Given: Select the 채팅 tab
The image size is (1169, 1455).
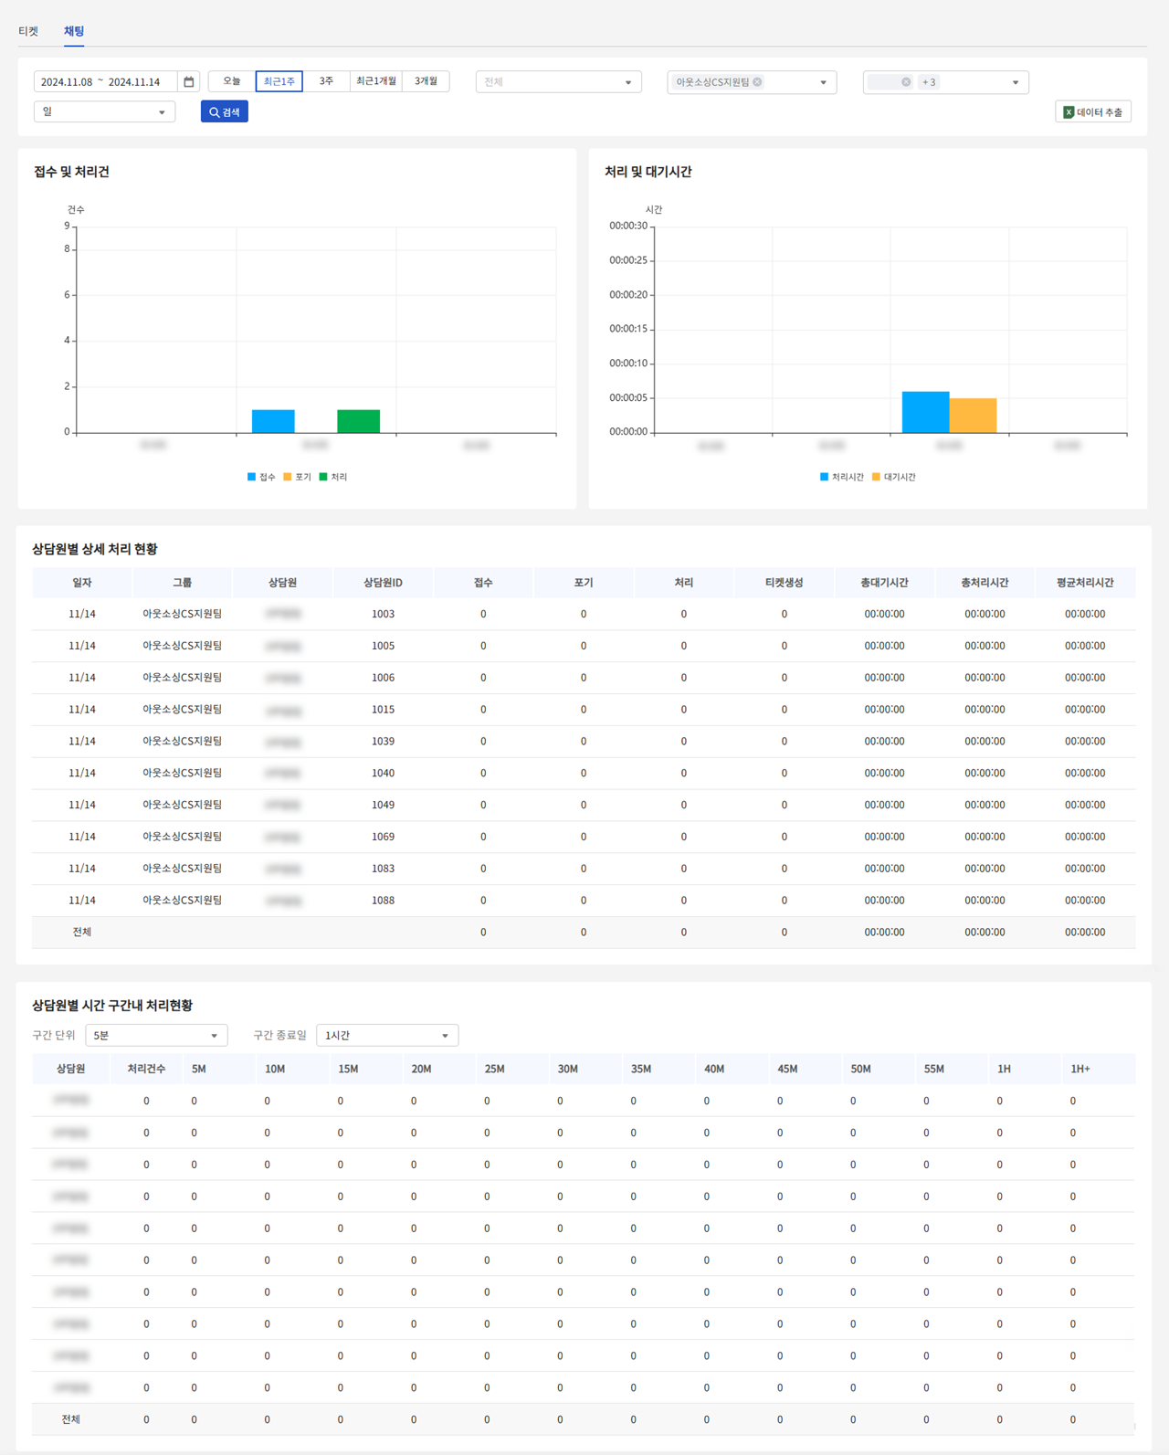Looking at the screenshot, I should pyautogui.click(x=74, y=31).
